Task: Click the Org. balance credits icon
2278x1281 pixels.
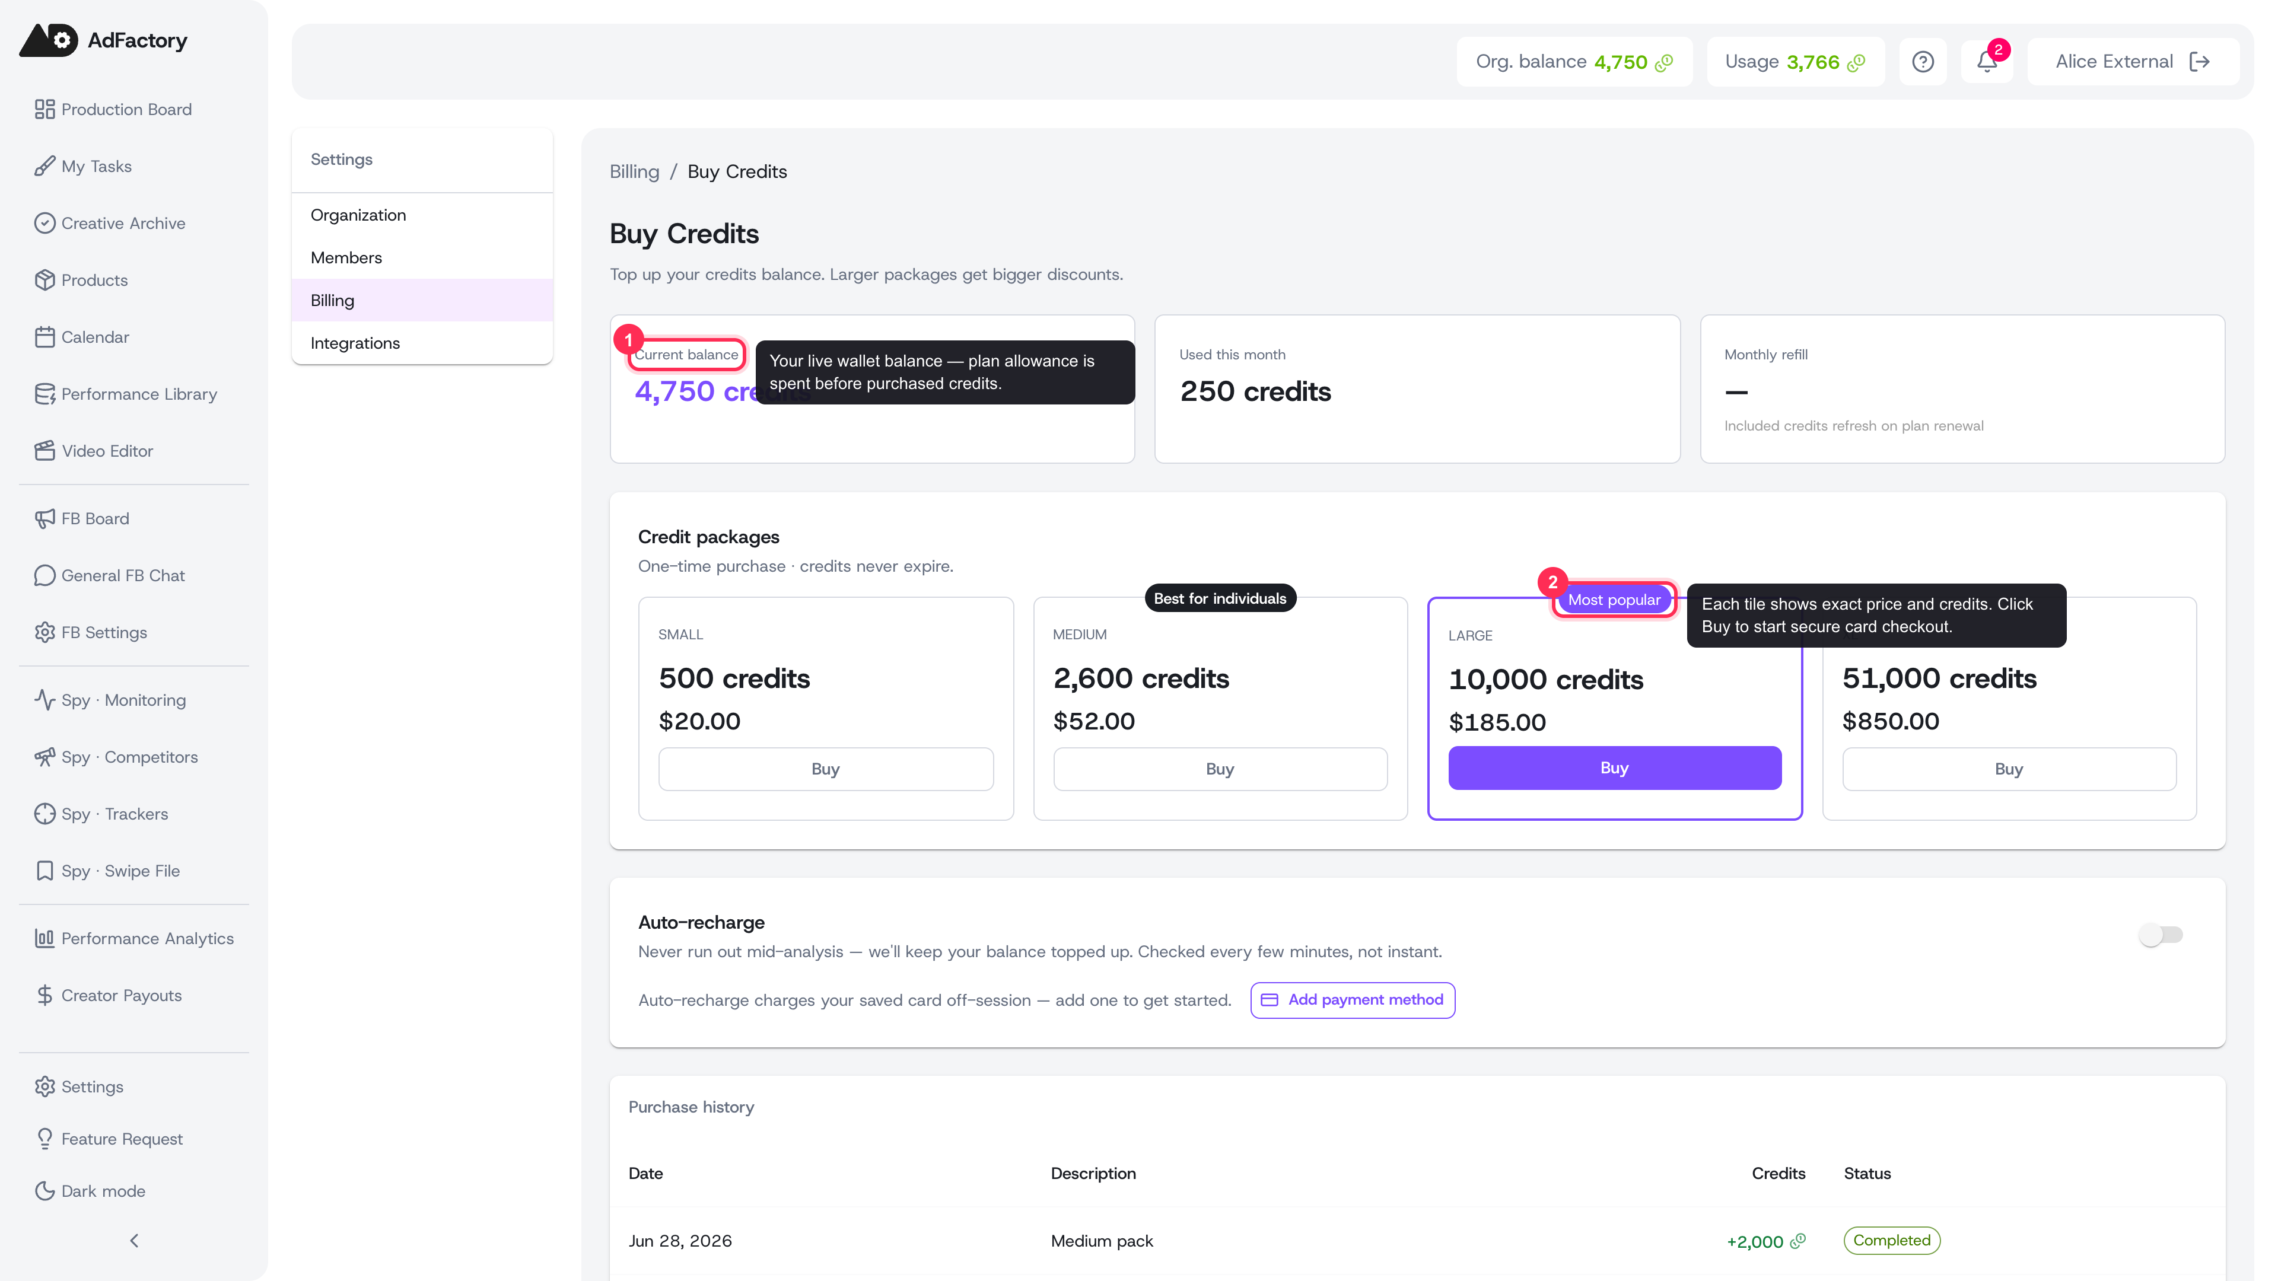Action: click(1664, 63)
